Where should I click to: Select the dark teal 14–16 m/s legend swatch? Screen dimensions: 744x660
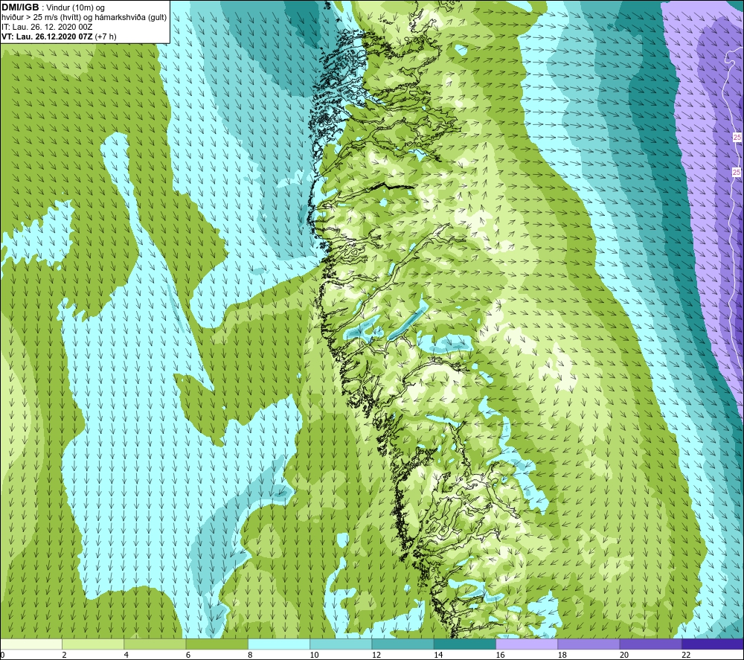(x=465, y=644)
